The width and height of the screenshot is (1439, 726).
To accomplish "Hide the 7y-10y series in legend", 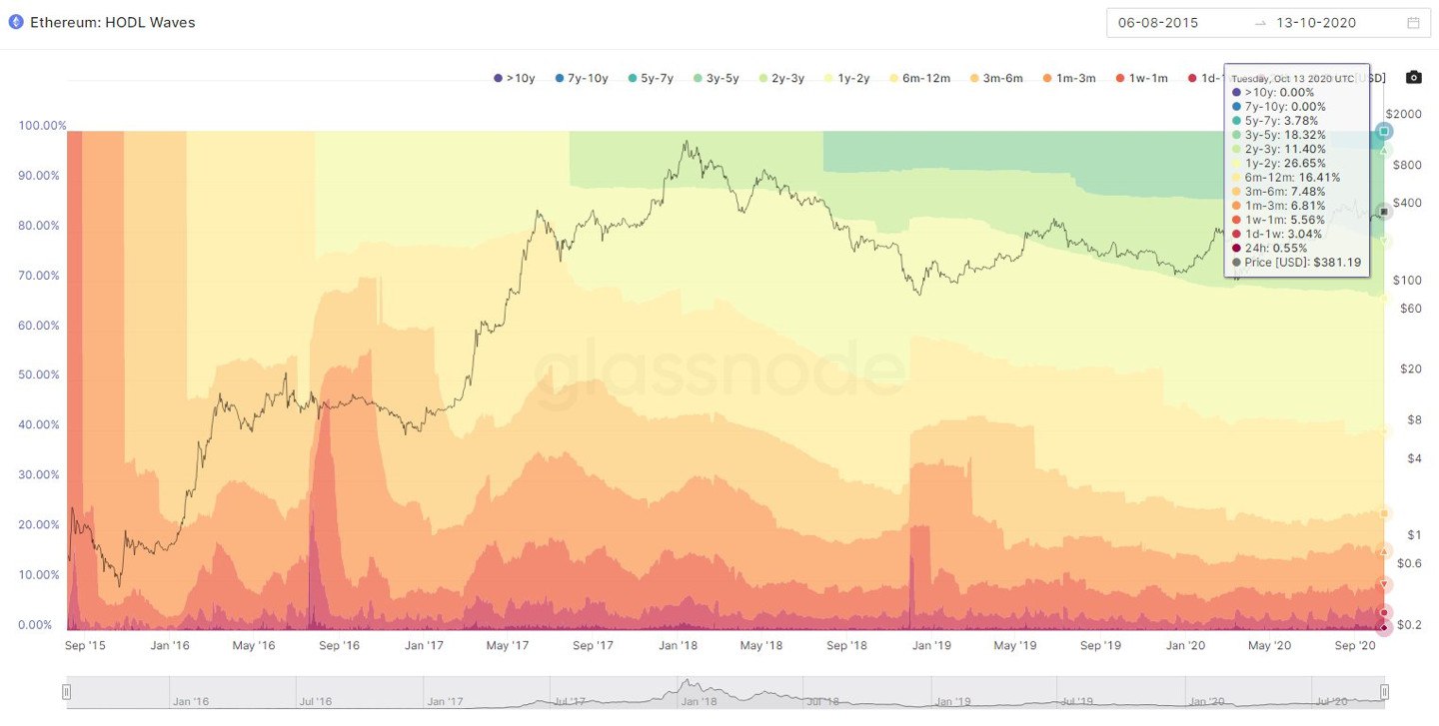I will point(581,78).
